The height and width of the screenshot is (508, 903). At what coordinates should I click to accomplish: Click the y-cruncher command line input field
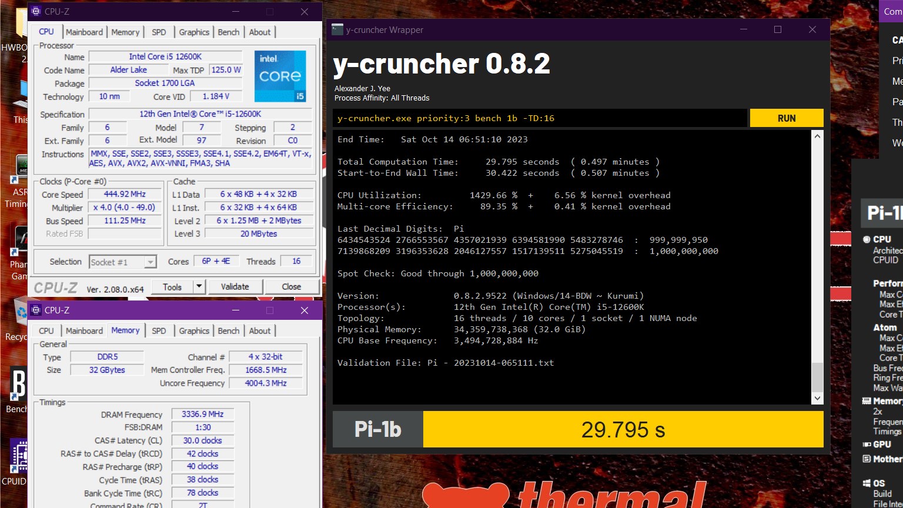tap(540, 118)
